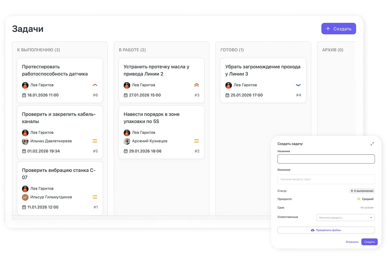Click the medium priority icon on task #5
The width and height of the screenshot is (388, 266).
click(95, 141)
